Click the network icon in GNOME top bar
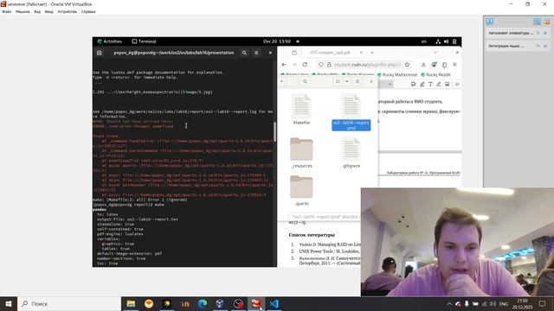554x311 pixels. [x=438, y=41]
